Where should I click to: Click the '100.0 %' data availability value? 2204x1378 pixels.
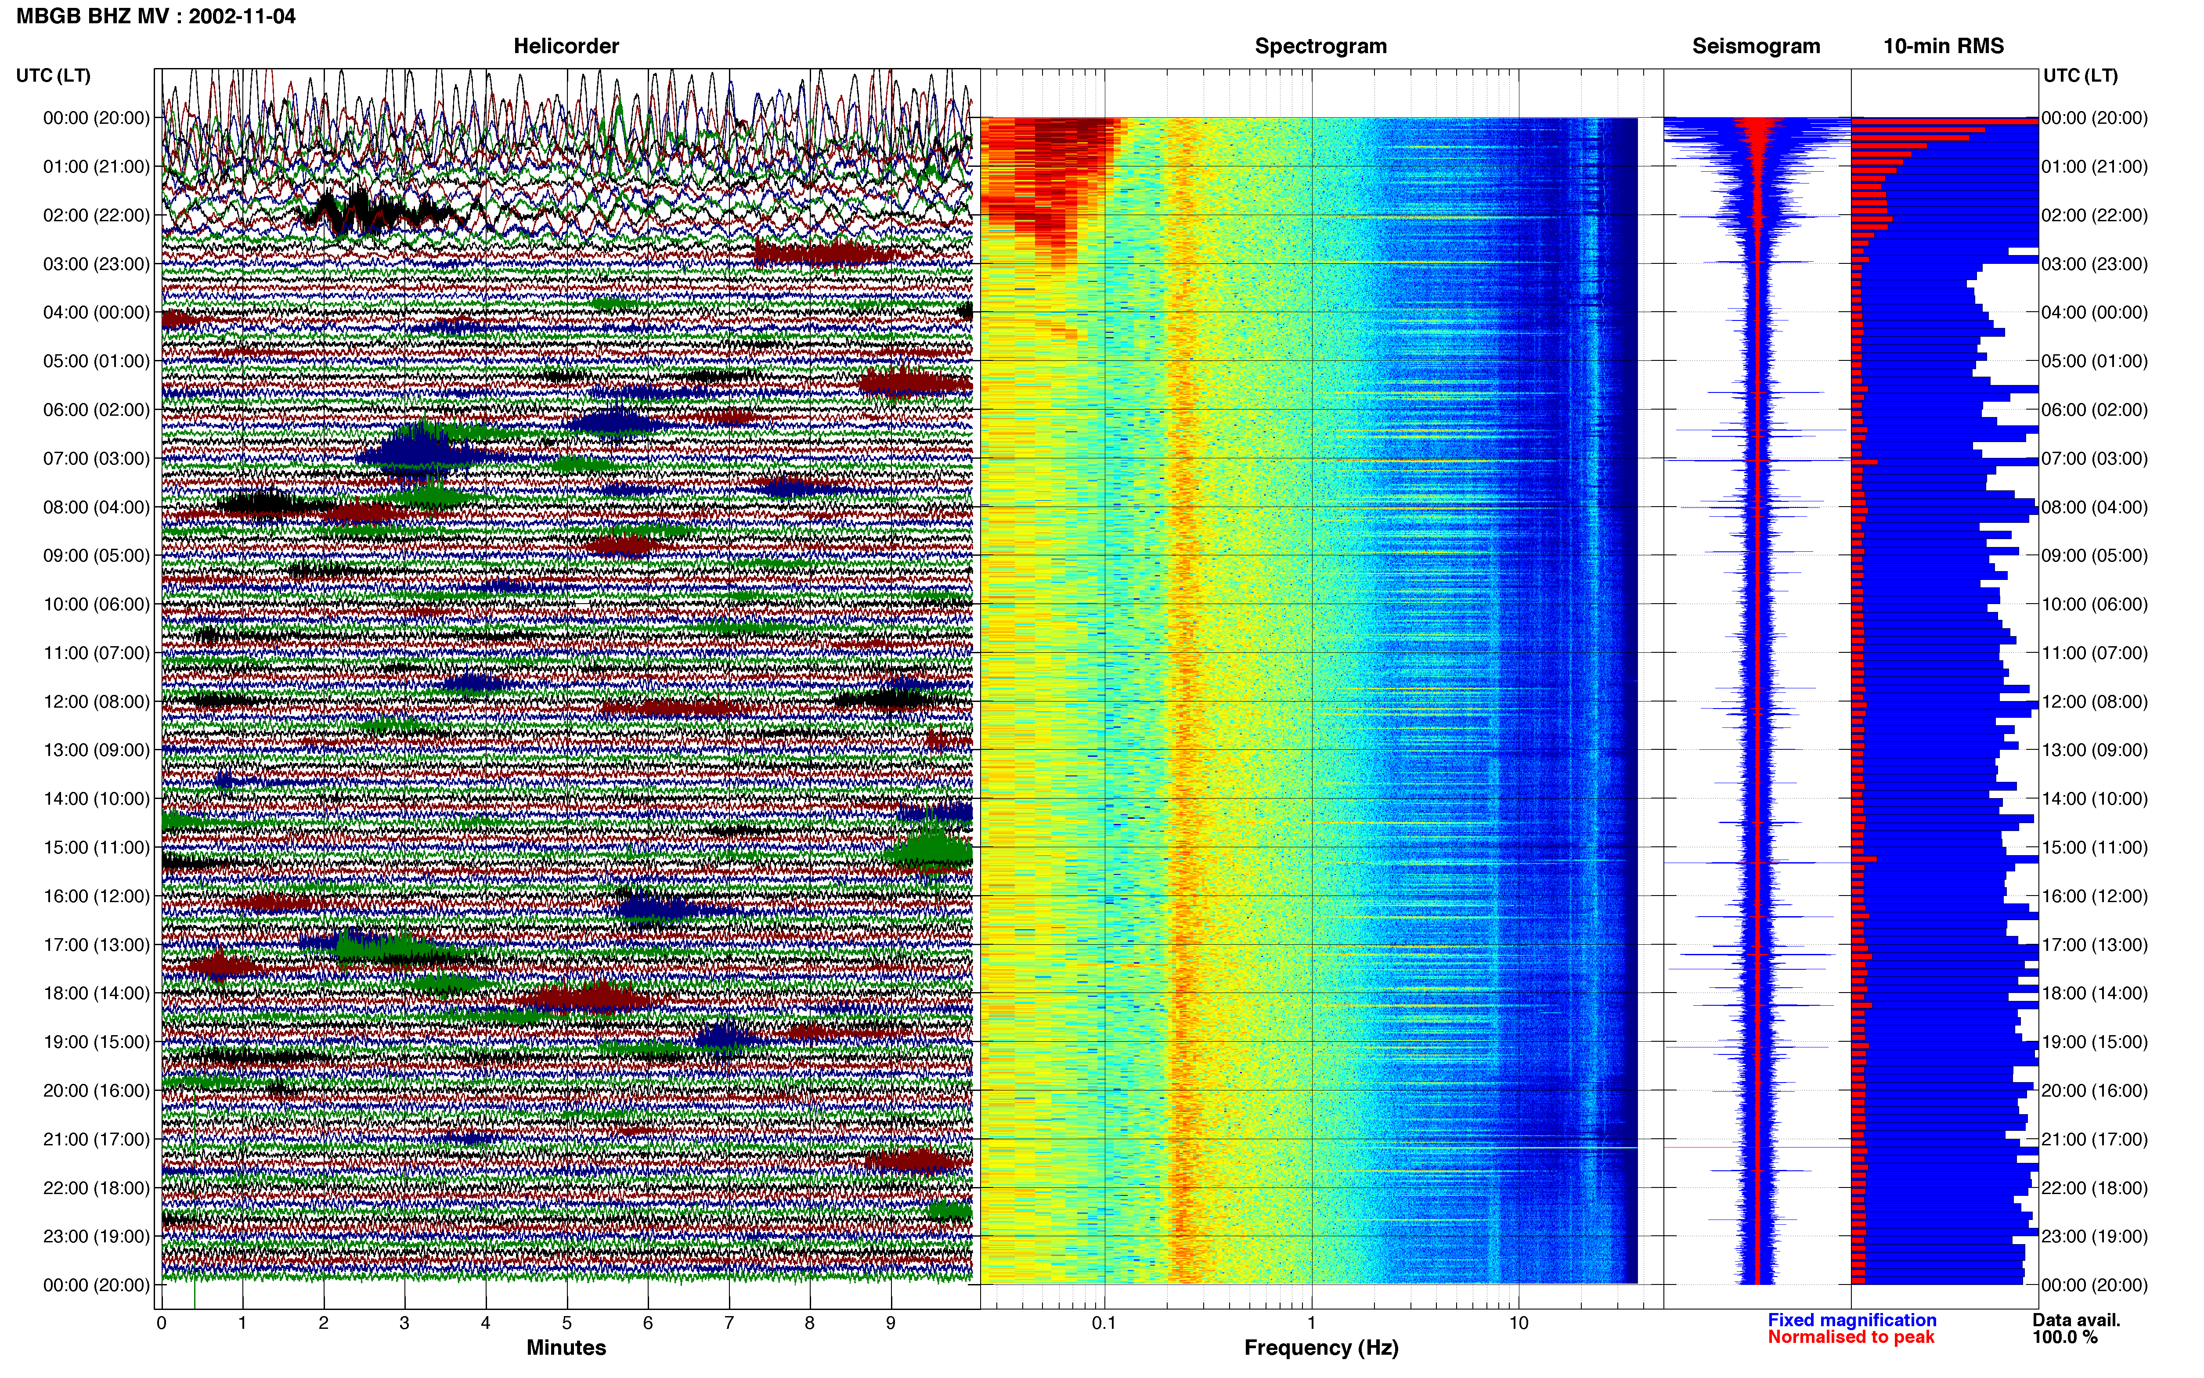2064,1337
